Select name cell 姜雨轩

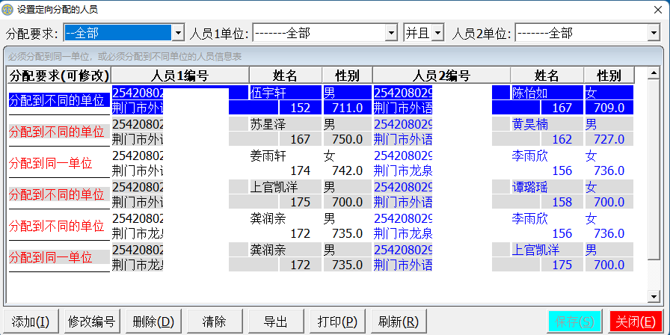tap(286, 156)
